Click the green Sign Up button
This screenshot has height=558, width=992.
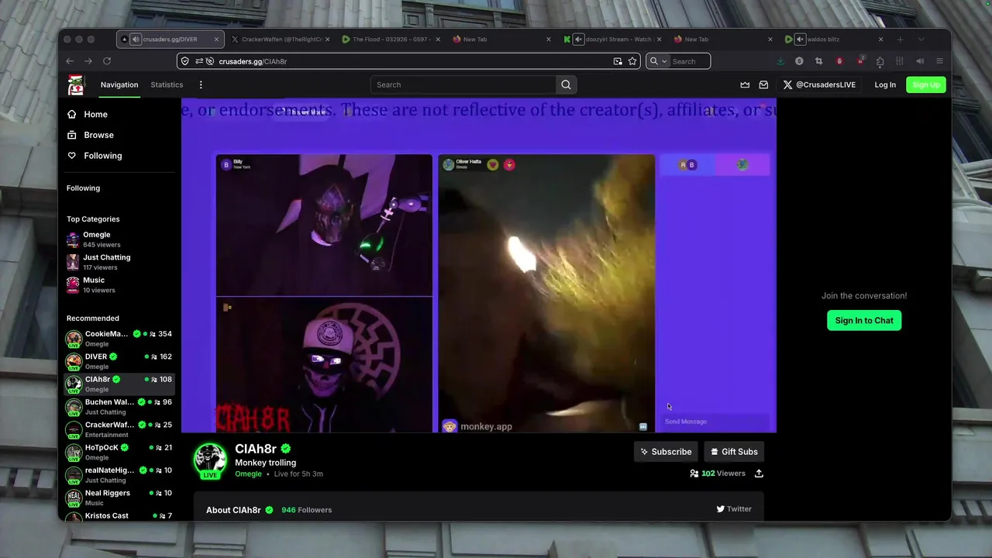926,85
